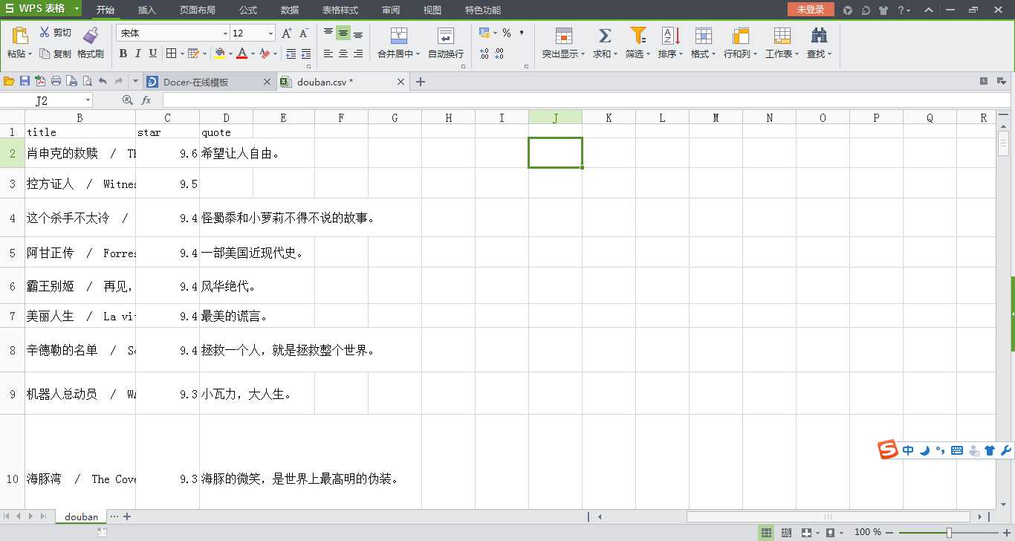The image size is (1015, 541).
Task: Apply red font color A
Action: [x=242, y=54]
